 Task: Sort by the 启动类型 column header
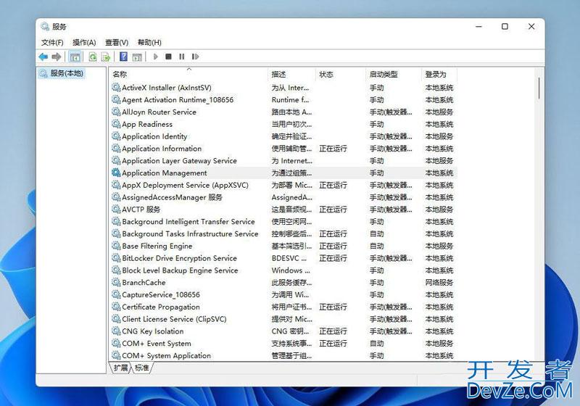[393, 75]
